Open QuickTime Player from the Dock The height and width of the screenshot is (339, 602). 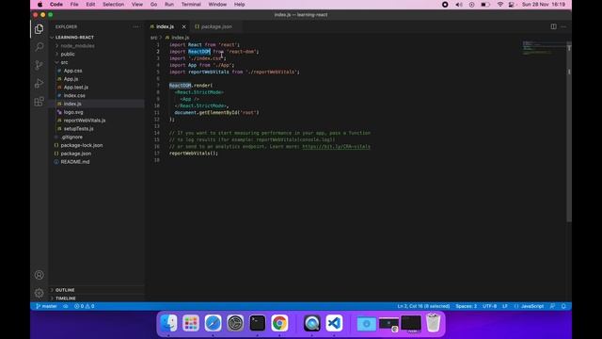point(311,323)
